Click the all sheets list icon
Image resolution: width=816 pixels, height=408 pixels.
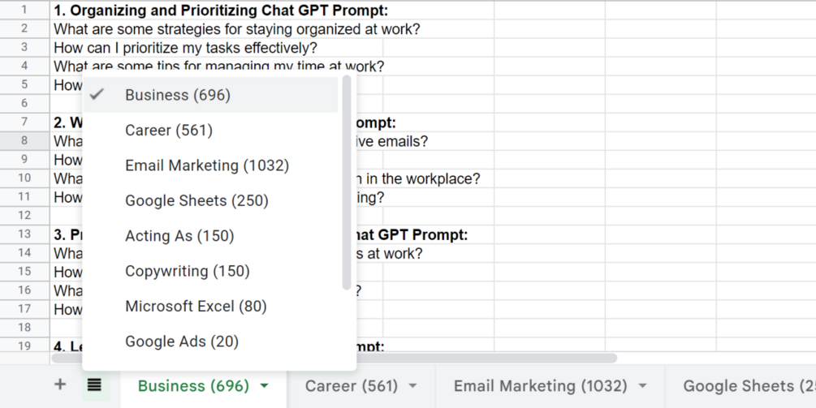click(x=94, y=385)
